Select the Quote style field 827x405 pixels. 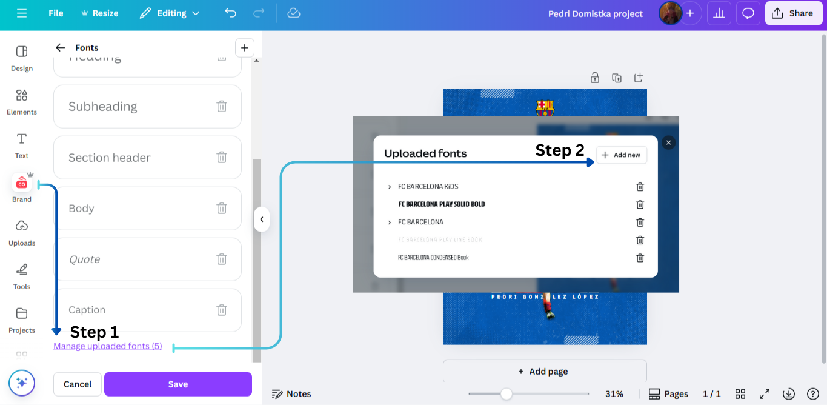[147, 259]
